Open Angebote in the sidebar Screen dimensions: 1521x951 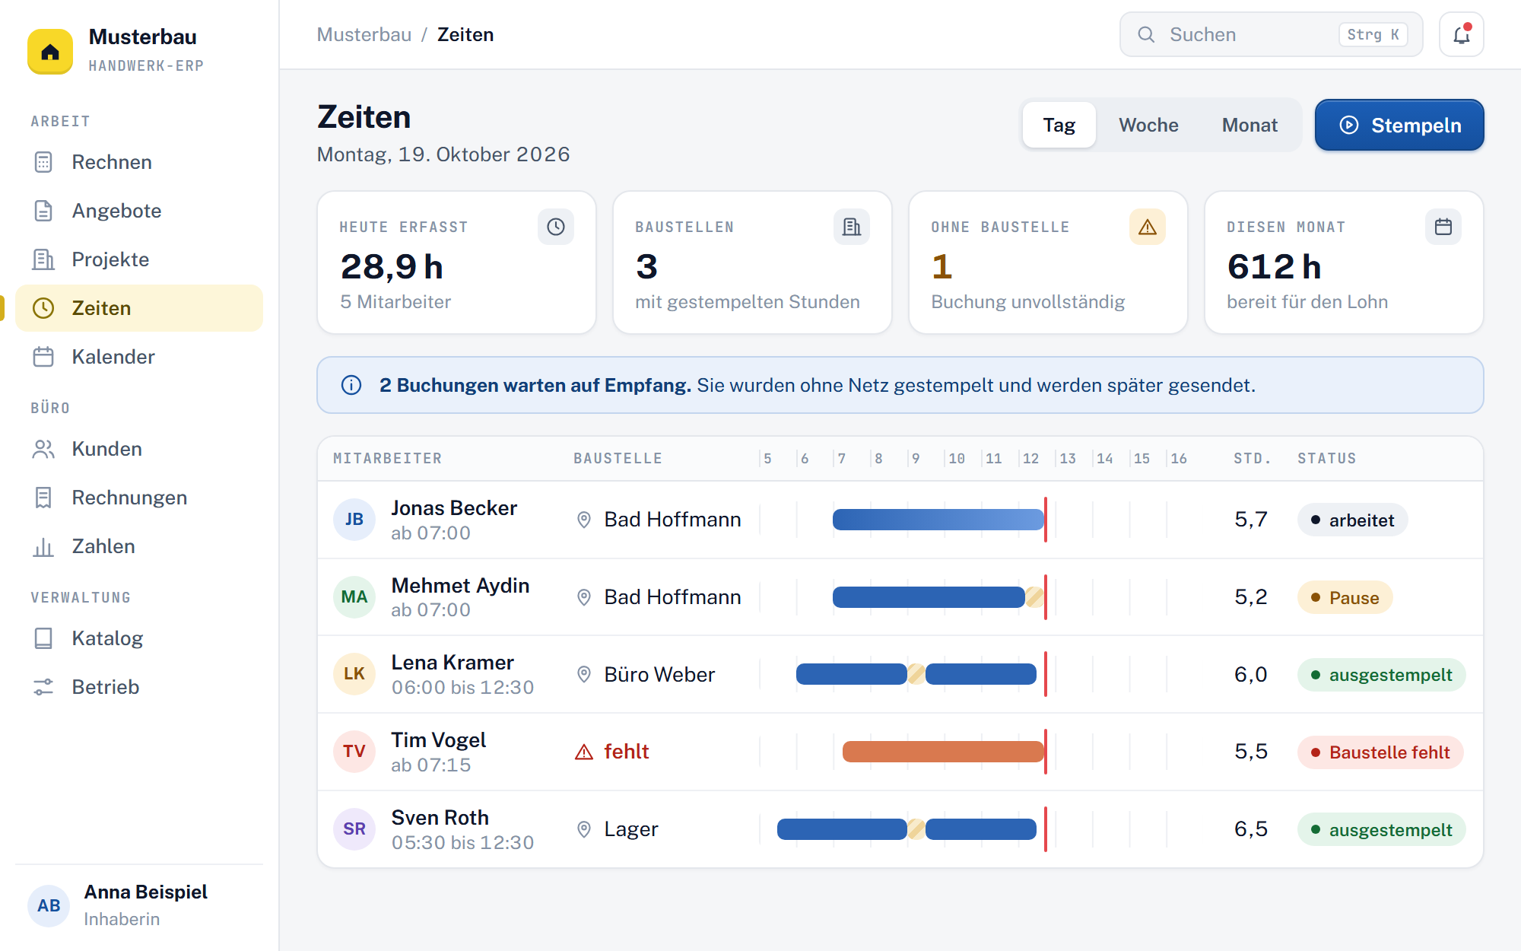click(x=139, y=211)
